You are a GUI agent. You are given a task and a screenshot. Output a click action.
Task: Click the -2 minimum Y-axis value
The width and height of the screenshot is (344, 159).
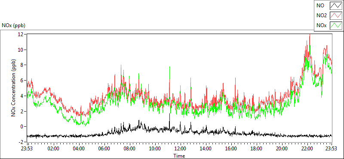(21, 142)
